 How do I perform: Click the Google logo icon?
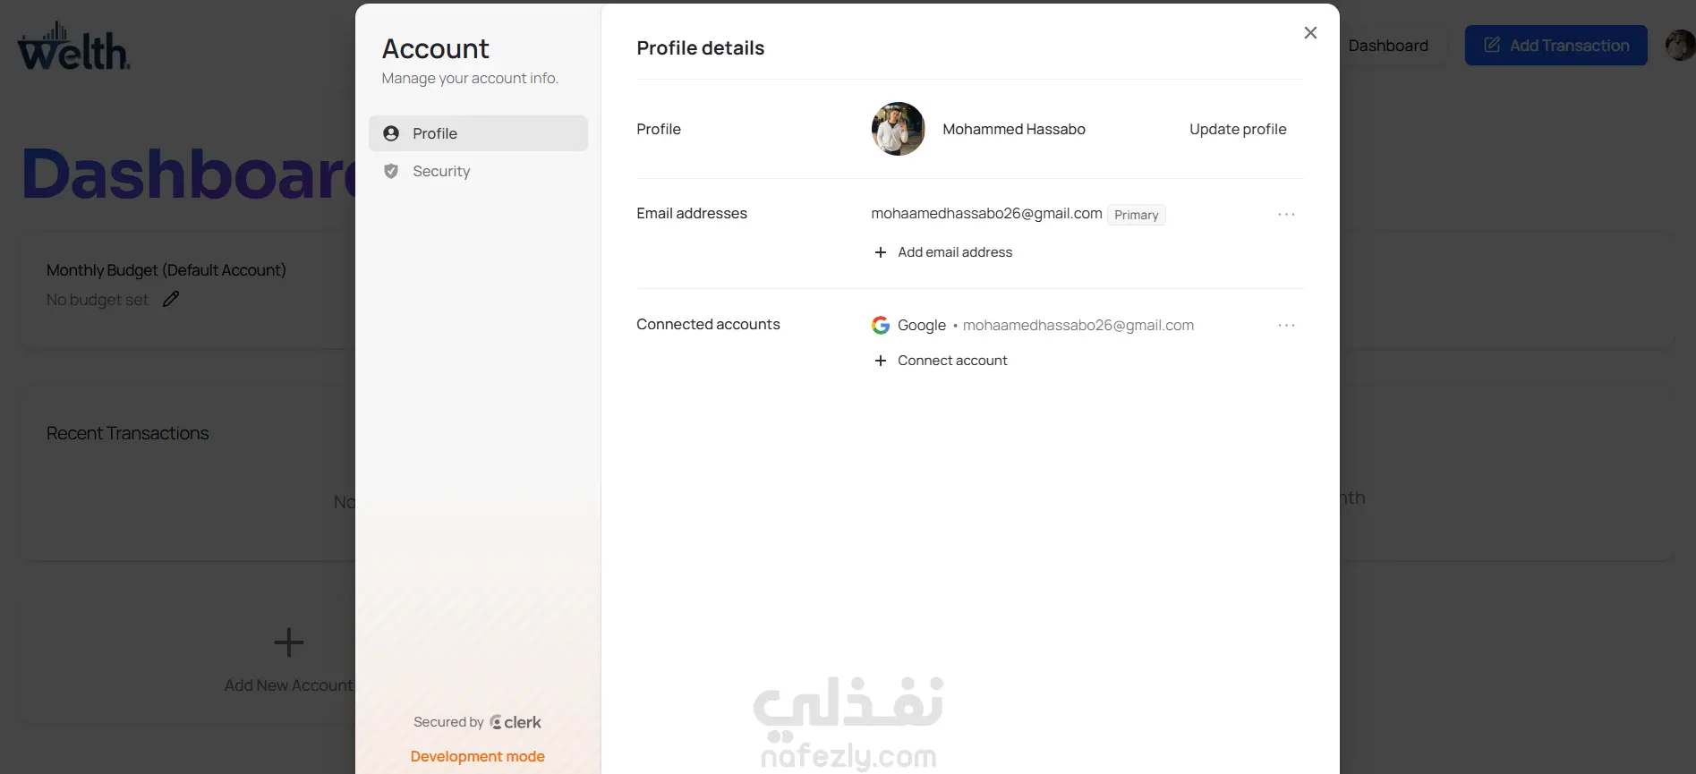[x=881, y=326]
